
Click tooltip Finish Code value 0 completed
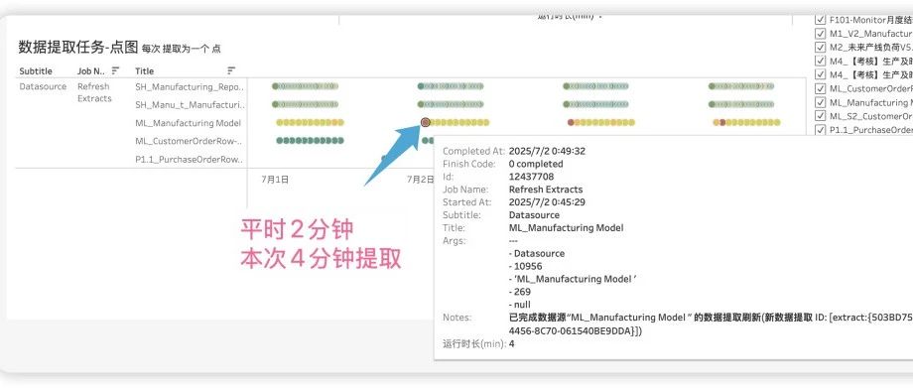[x=536, y=164]
